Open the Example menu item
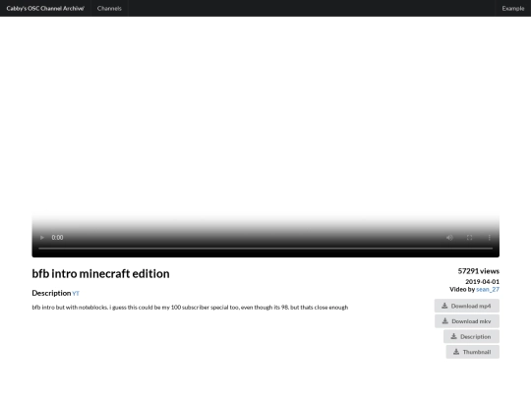 pyautogui.click(x=513, y=9)
